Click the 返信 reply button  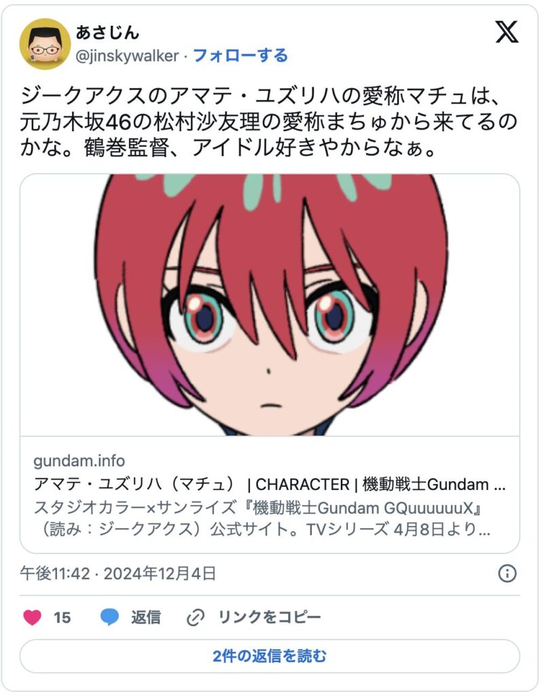coord(146,617)
